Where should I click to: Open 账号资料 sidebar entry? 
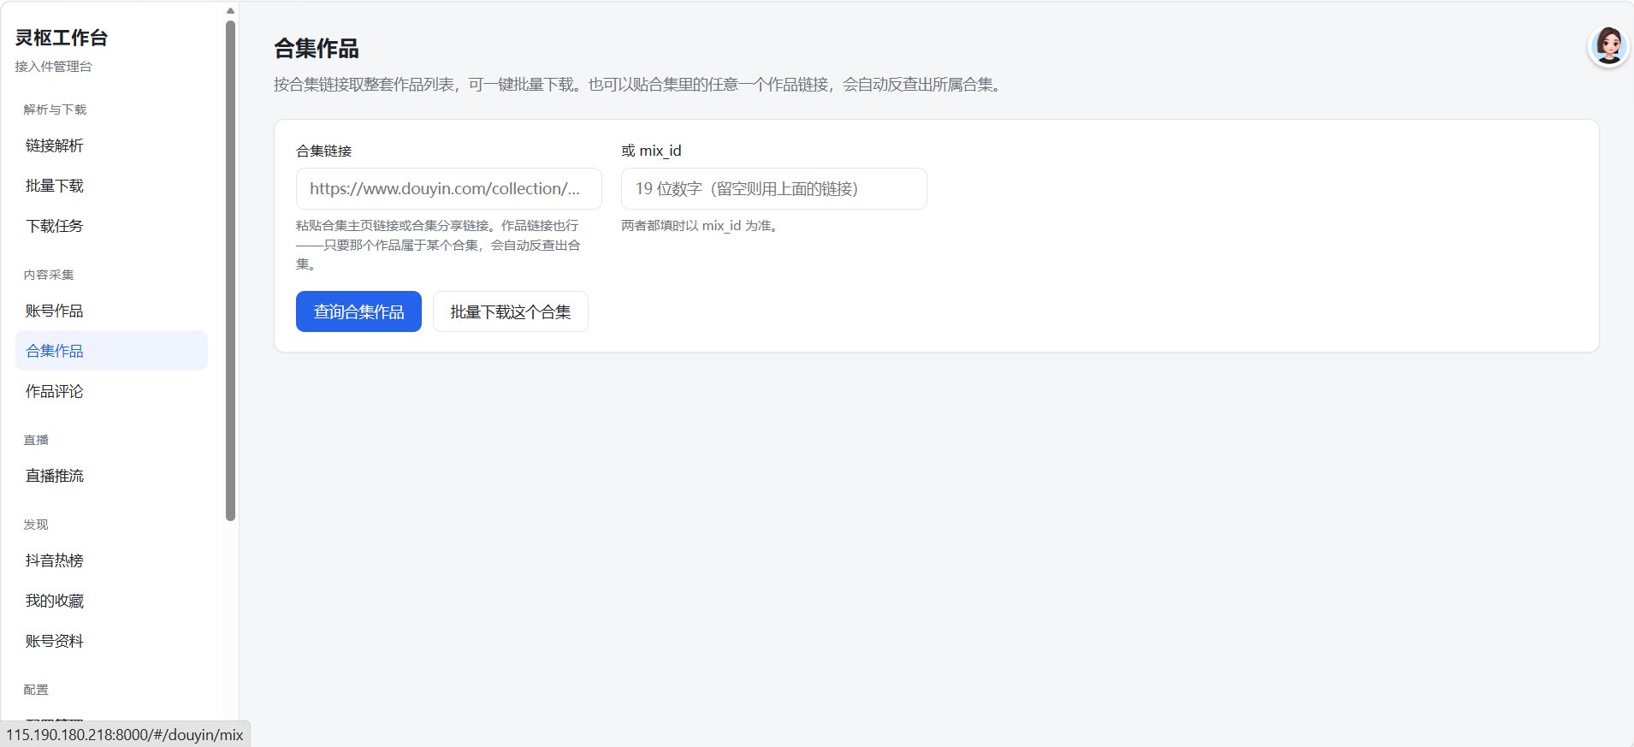click(x=111, y=641)
